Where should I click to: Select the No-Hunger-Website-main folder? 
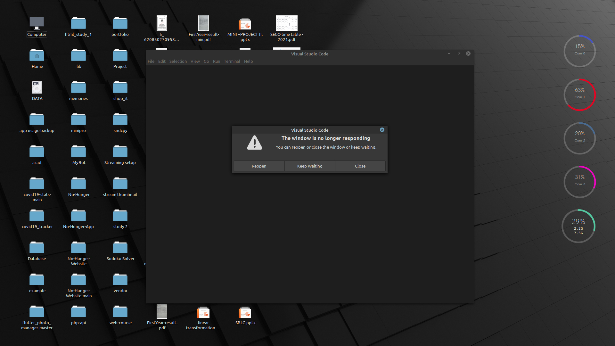coord(78,285)
